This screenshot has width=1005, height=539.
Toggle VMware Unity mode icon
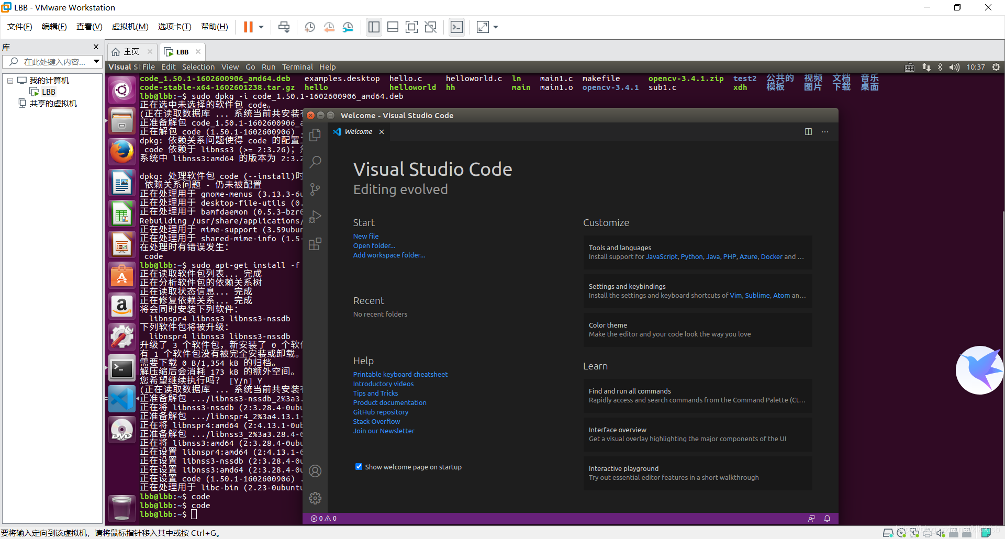click(x=431, y=27)
